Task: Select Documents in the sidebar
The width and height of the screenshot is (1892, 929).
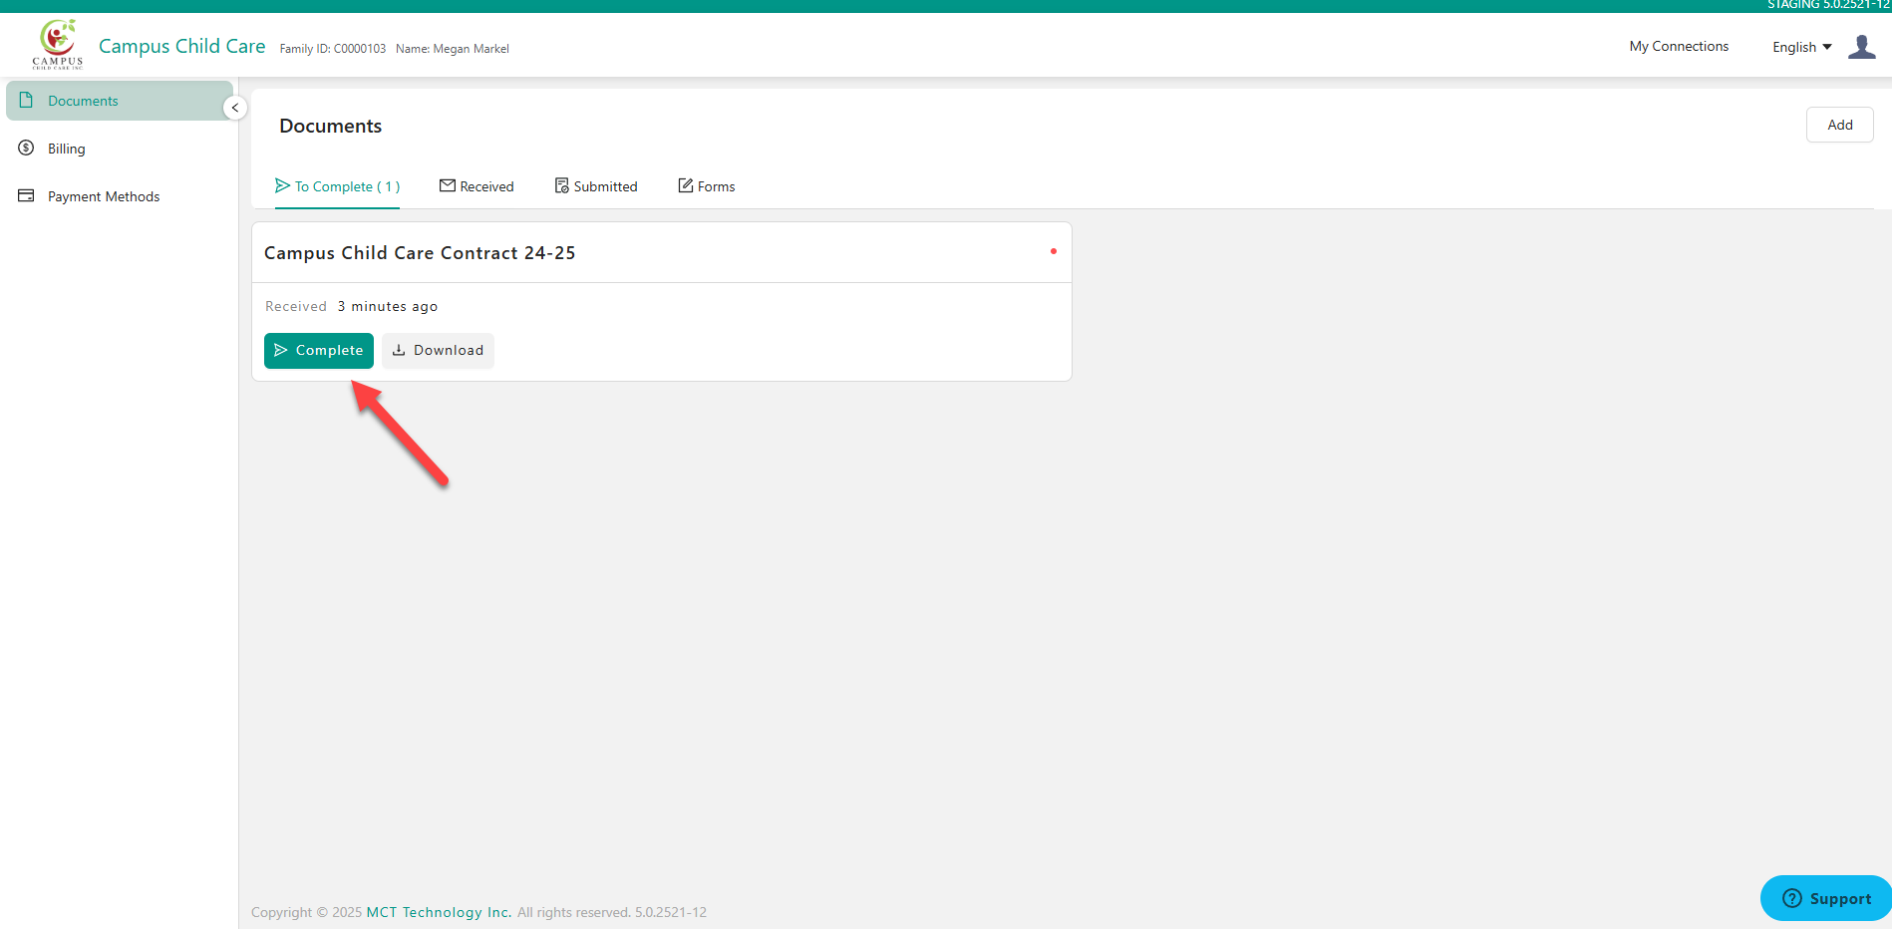Action: click(x=120, y=101)
